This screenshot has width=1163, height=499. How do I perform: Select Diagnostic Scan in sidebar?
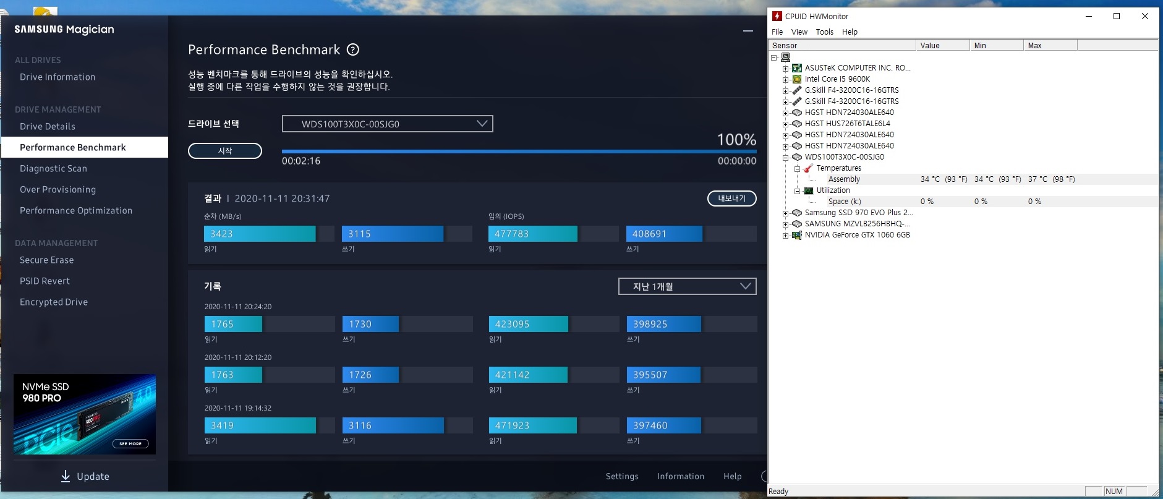(x=53, y=168)
